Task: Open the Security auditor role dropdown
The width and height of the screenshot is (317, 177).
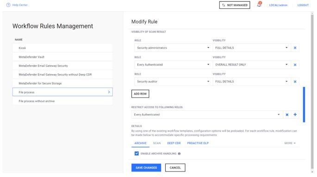Action: point(173,81)
